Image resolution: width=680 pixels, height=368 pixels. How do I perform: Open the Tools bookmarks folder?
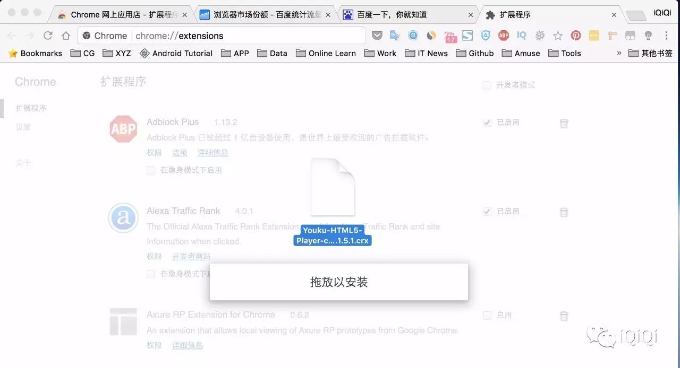pos(565,53)
